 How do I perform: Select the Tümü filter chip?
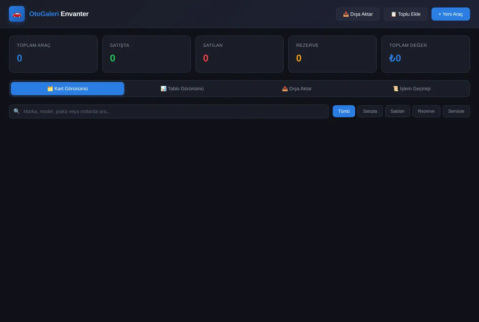[x=344, y=111]
